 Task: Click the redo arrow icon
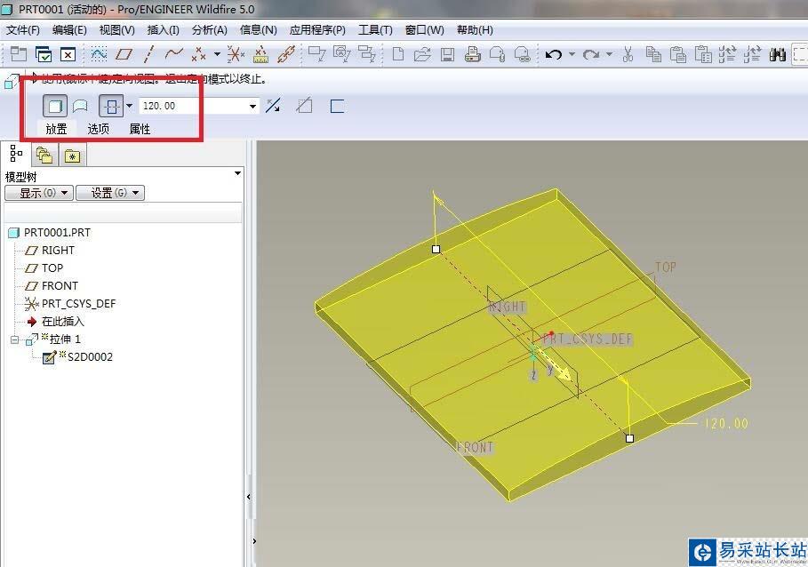[591, 53]
